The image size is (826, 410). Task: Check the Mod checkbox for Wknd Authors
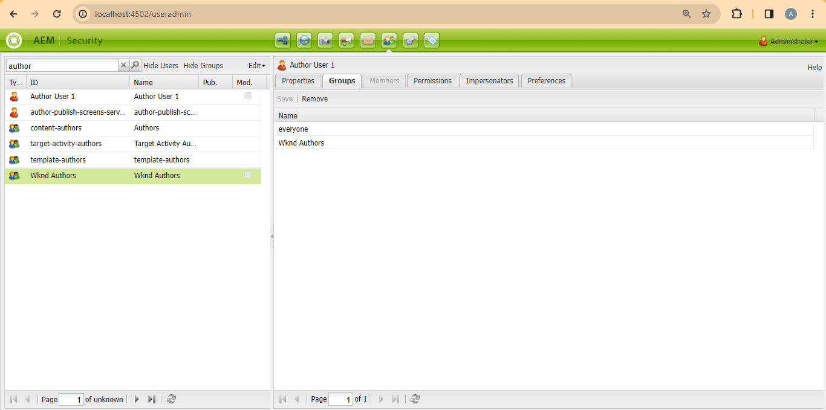(248, 175)
